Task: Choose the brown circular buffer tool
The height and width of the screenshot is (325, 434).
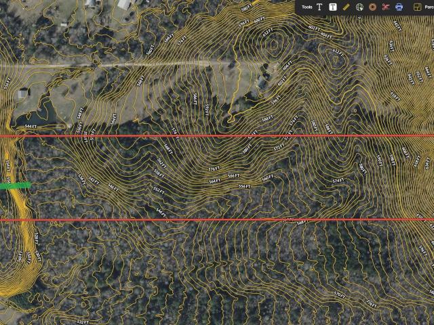Action: tap(372, 7)
